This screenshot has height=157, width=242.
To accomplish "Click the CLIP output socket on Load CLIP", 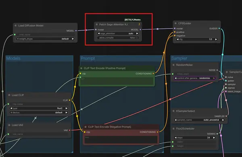I will [x=70, y=100].
